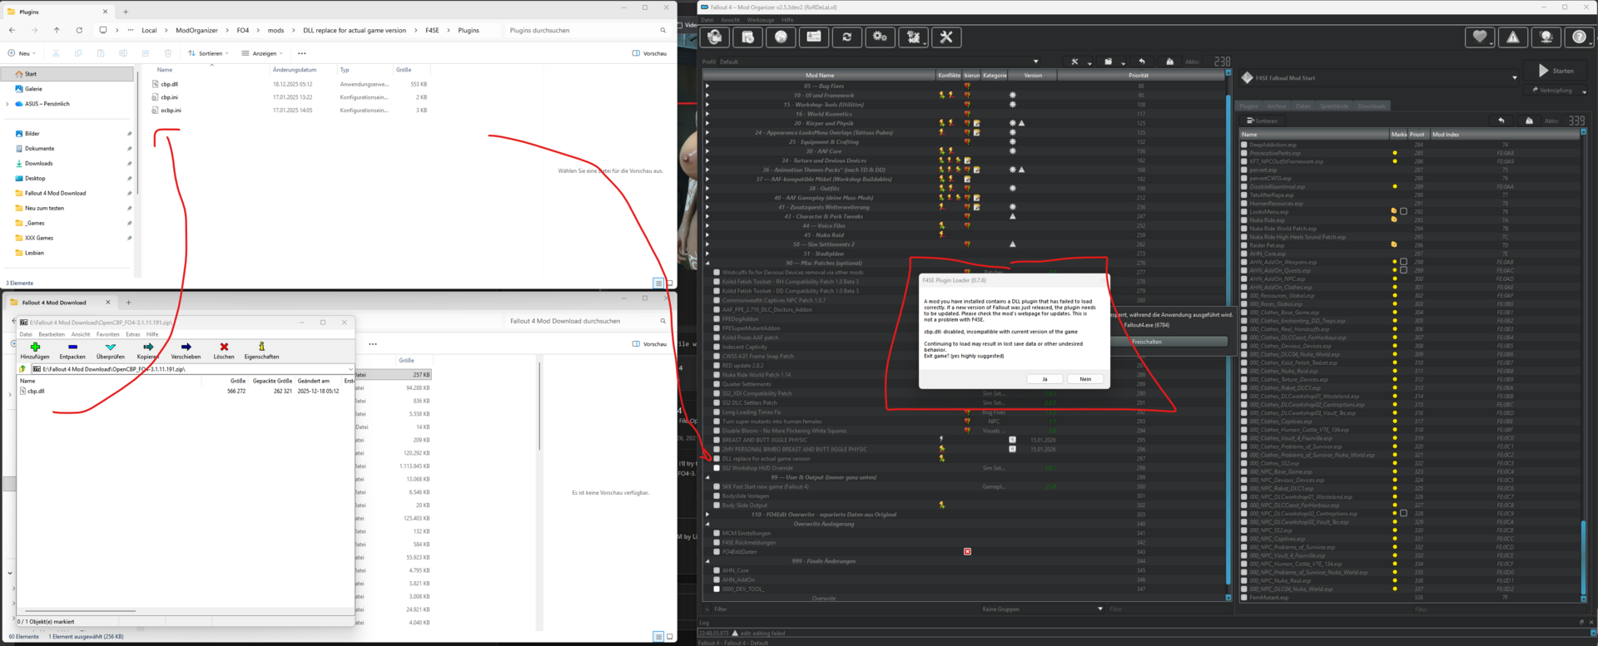This screenshot has height=646, width=1598.
Task: Click the refresh icon in Mod Organizer toolbar
Action: click(847, 37)
